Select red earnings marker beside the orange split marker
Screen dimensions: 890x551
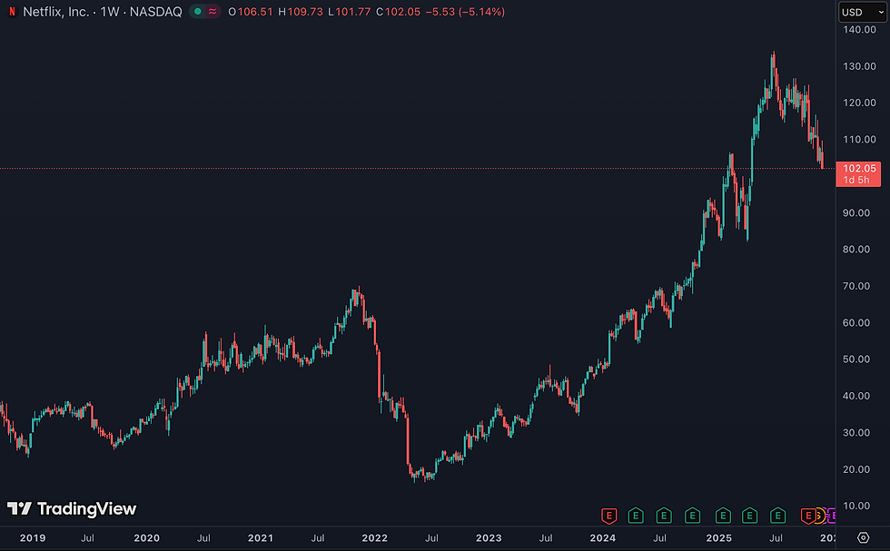coord(807,516)
